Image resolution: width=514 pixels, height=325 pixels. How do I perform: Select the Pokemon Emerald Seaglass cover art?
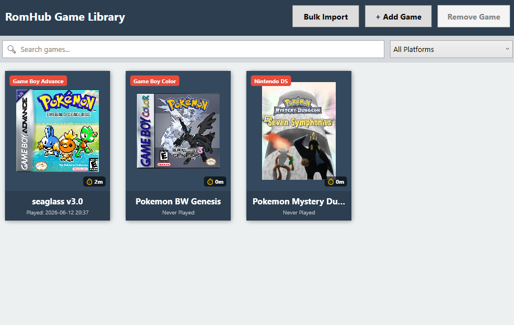pyautogui.click(x=58, y=131)
